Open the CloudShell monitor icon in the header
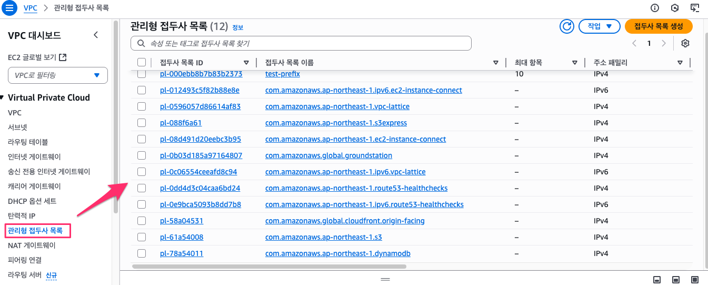 point(694,8)
